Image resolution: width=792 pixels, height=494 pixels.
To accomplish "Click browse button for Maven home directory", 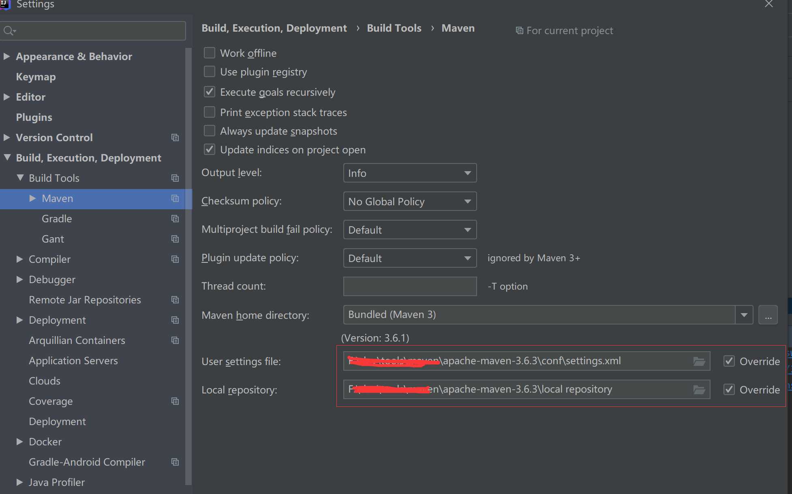I will click(768, 315).
